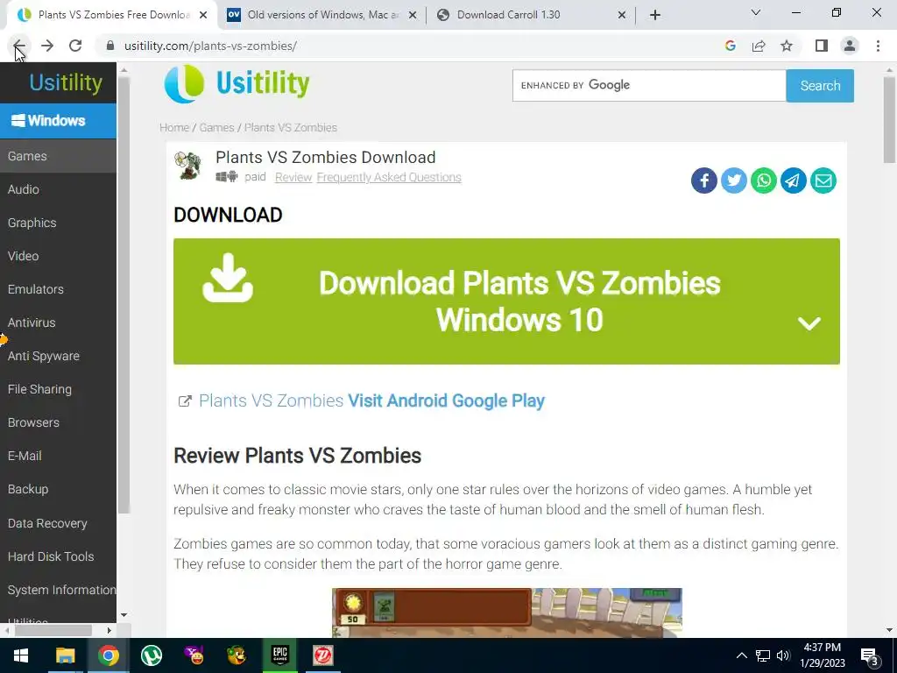The image size is (897, 673).
Task: Switch to the Old versions of Windows tab
Action: (321, 15)
